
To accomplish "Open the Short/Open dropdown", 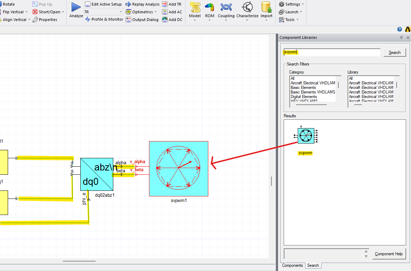I will (63, 12).
